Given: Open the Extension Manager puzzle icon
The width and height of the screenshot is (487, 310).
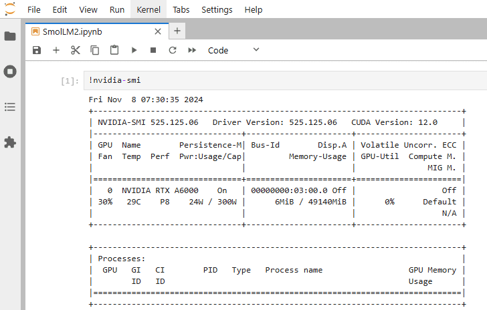Looking at the screenshot, I should [x=10, y=142].
